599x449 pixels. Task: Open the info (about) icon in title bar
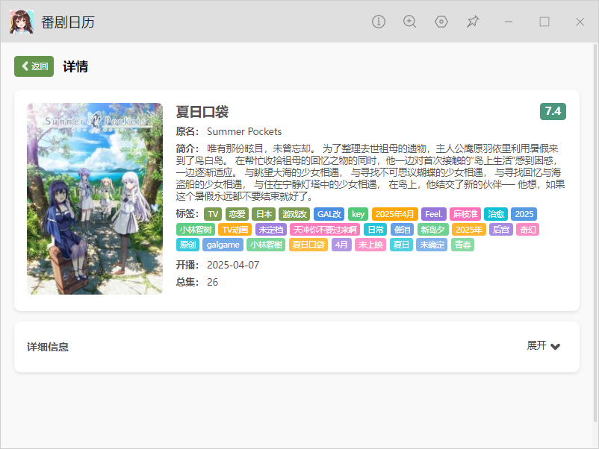tap(379, 22)
